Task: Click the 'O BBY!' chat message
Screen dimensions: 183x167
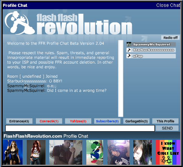Action: point(55,81)
